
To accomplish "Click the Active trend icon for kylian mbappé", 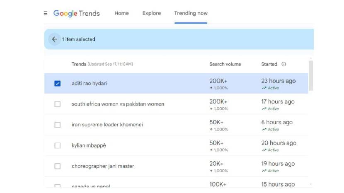I will pyautogui.click(x=264, y=150).
